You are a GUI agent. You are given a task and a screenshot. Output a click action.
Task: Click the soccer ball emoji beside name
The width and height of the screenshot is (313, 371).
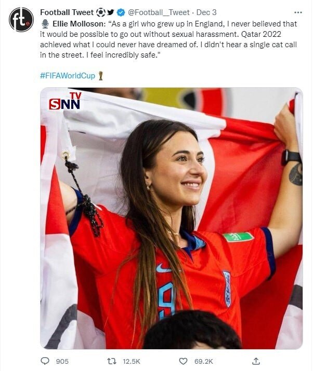(x=100, y=12)
